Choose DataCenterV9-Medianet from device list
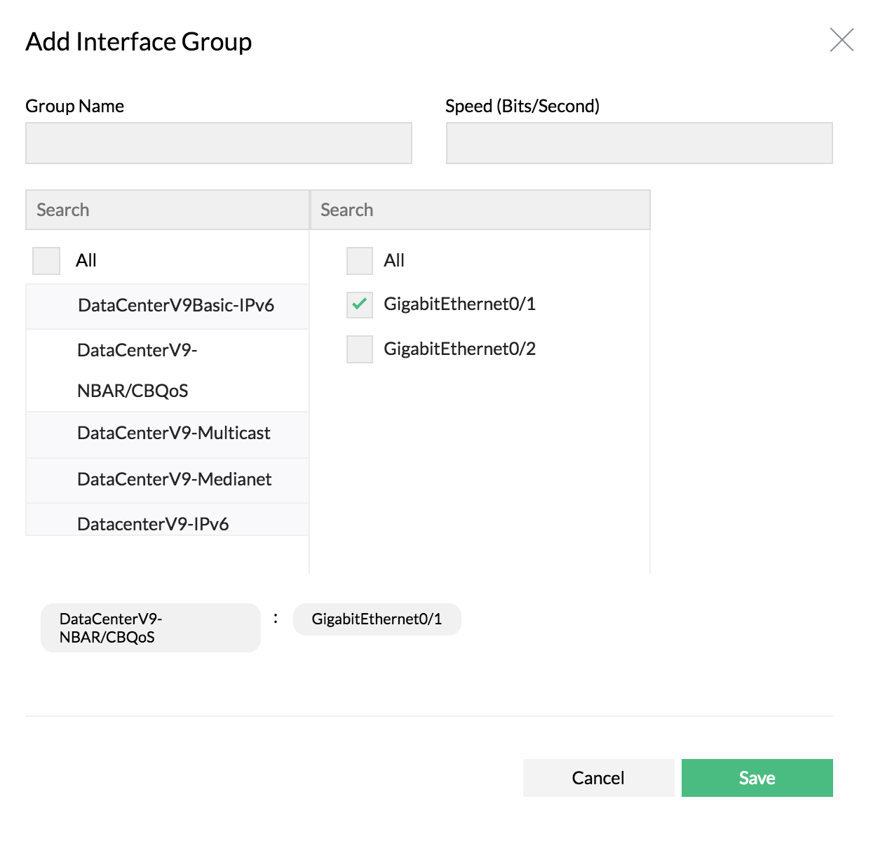 pos(174,480)
